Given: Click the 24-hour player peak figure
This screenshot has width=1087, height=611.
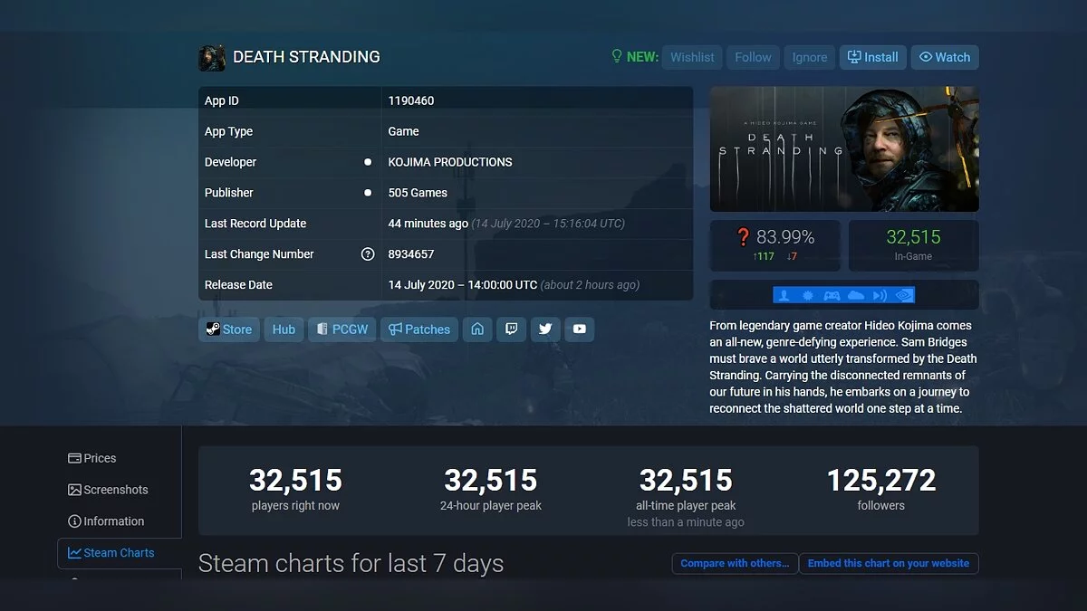Looking at the screenshot, I should (491, 481).
